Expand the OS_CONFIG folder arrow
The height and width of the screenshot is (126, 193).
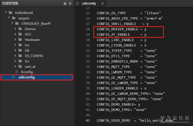pos(15,56)
